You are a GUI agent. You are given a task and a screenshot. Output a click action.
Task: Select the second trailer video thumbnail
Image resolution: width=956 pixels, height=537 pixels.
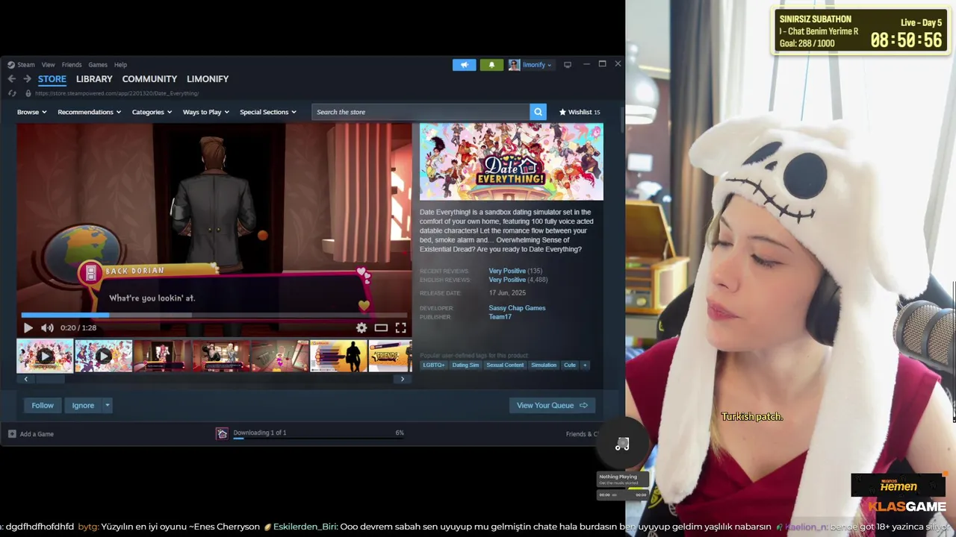103,357
